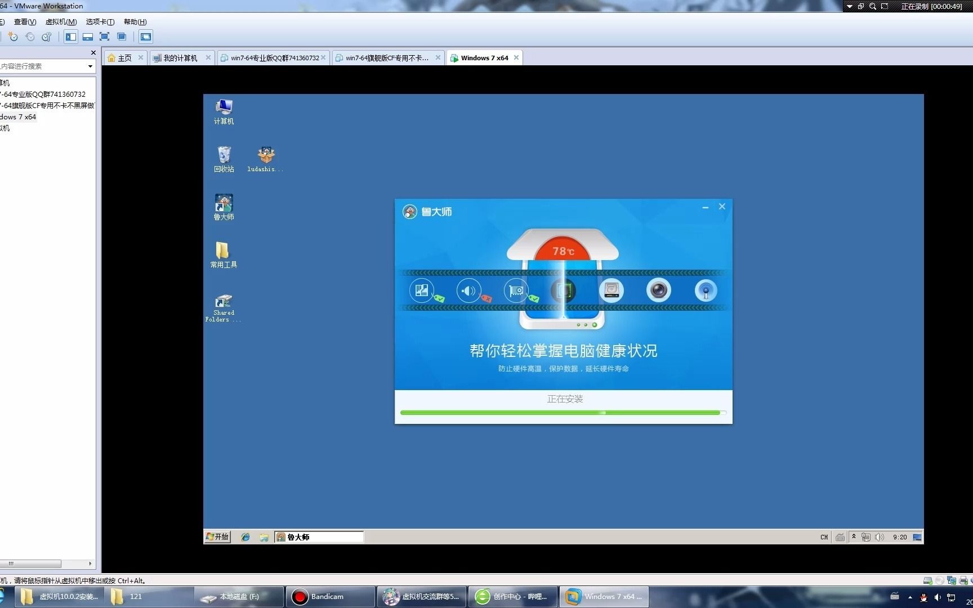Open the 虚拟机(M) menu
This screenshot has width=973, height=608.
(x=61, y=22)
